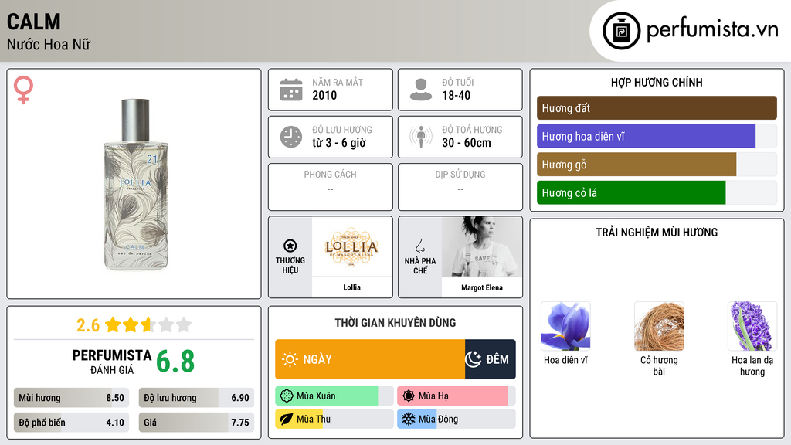Select the Hoa diên vĩ note image
791x445 pixels.
click(x=565, y=327)
